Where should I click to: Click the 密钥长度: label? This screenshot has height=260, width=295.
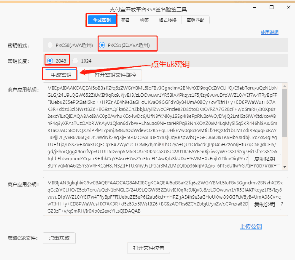tap(18, 61)
